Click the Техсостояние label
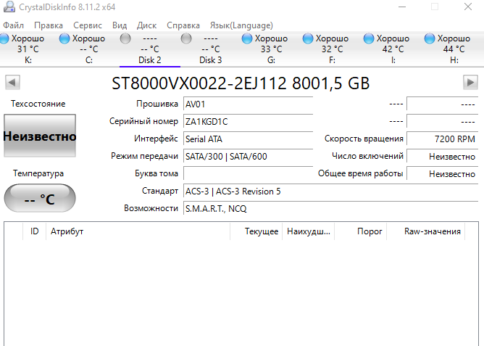This screenshot has width=484, height=346. click(x=38, y=104)
